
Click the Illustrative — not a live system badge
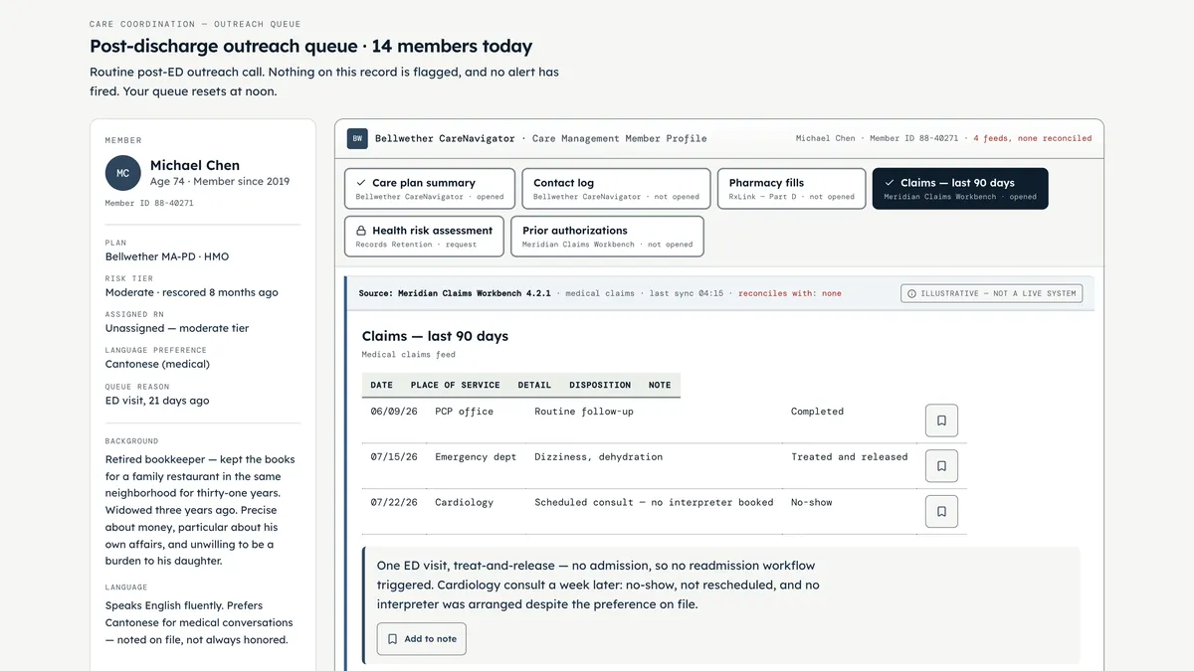(991, 293)
